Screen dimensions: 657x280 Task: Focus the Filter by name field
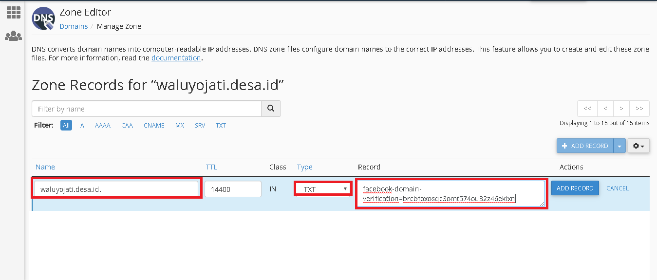[147, 109]
